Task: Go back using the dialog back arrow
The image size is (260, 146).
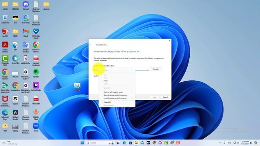Action: coord(90,45)
